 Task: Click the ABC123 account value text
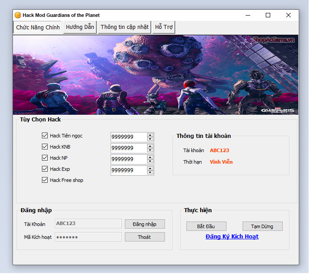tap(219, 150)
